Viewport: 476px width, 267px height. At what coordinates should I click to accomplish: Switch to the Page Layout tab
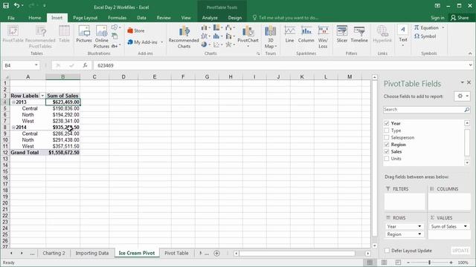86,18
